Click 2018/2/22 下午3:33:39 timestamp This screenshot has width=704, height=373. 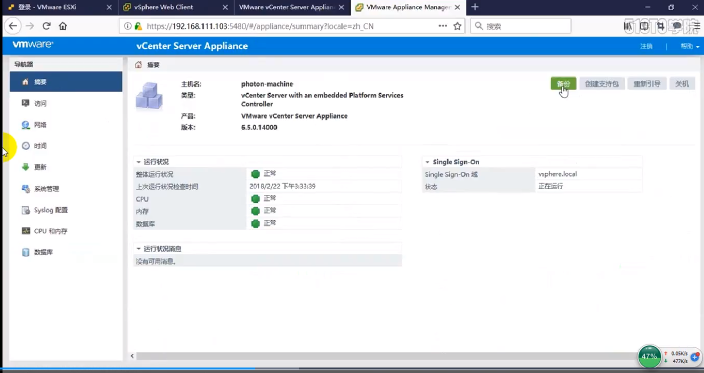pyautogui.click(x=282, y=186)
